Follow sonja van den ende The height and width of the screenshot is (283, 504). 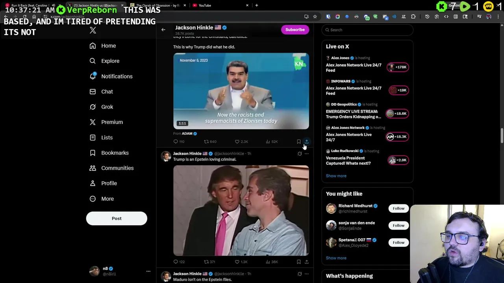398,226
